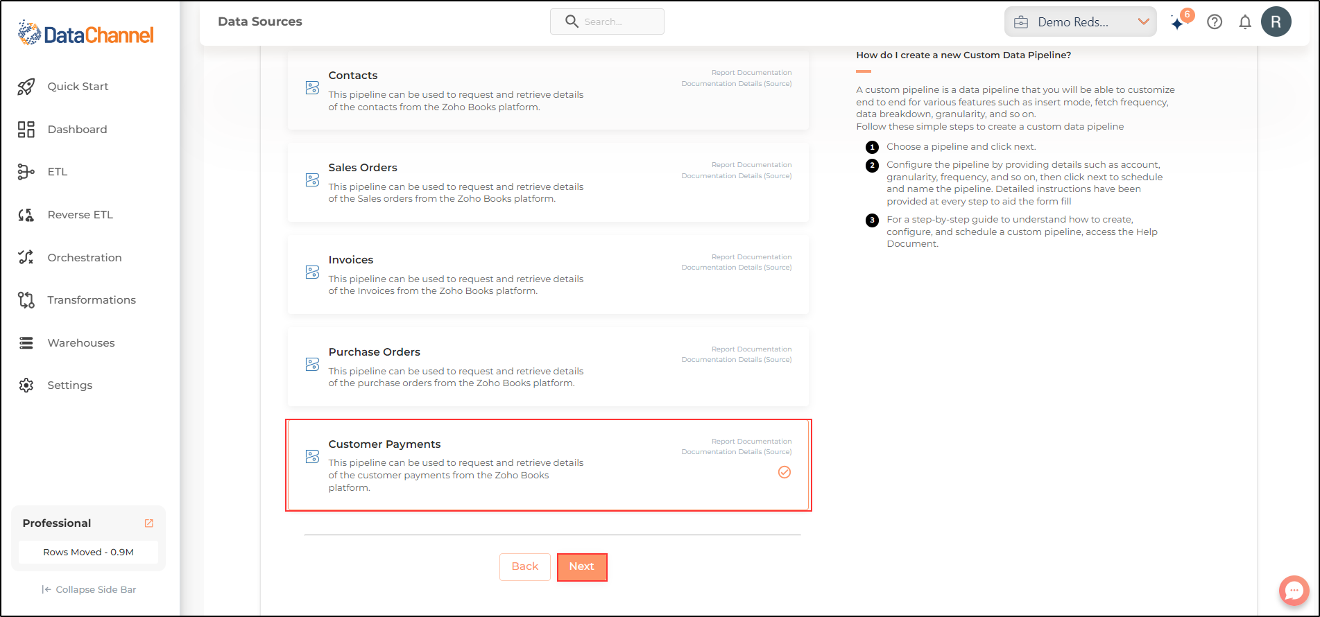Click the Next button

582,567
